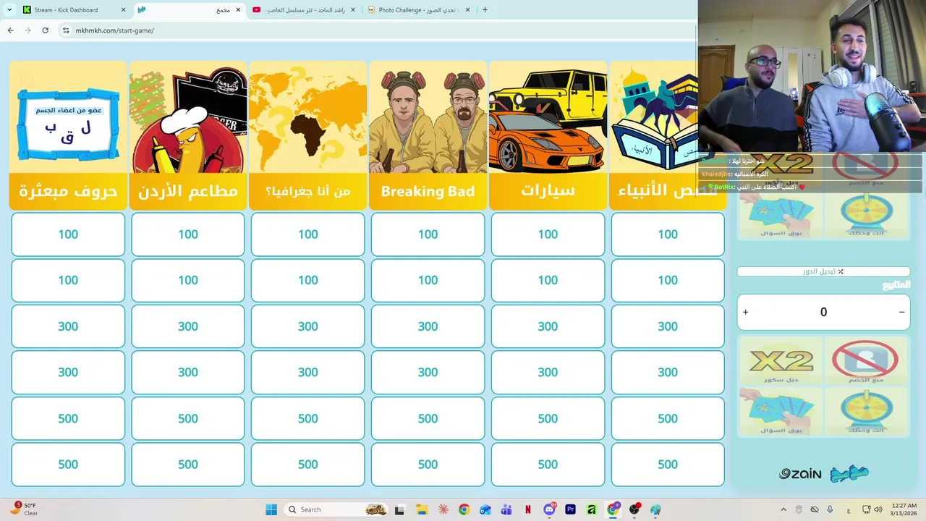Expand the hidden system tray icons
Image resolution: width=926 pixels, height=521 pixels.
click(783, 509)
